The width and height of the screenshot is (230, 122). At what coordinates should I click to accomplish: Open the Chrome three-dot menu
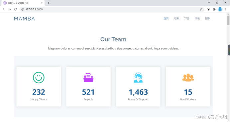(226, 9)
